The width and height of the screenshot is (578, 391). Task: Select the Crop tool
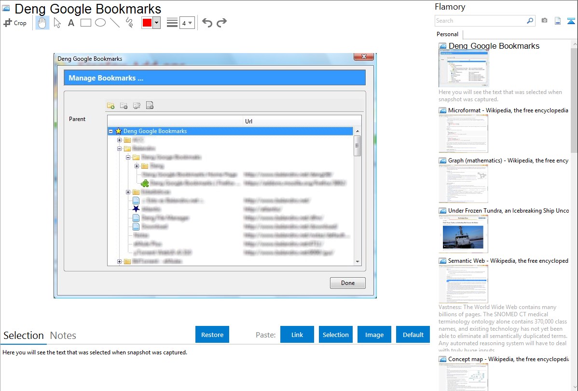[x=15, y=23]
